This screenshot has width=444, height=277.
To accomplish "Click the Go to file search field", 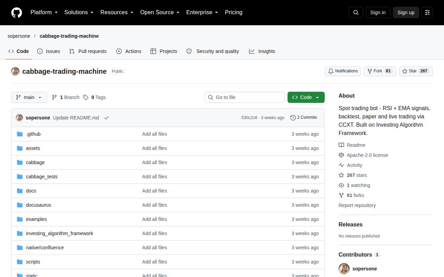I will click(245, 97).
